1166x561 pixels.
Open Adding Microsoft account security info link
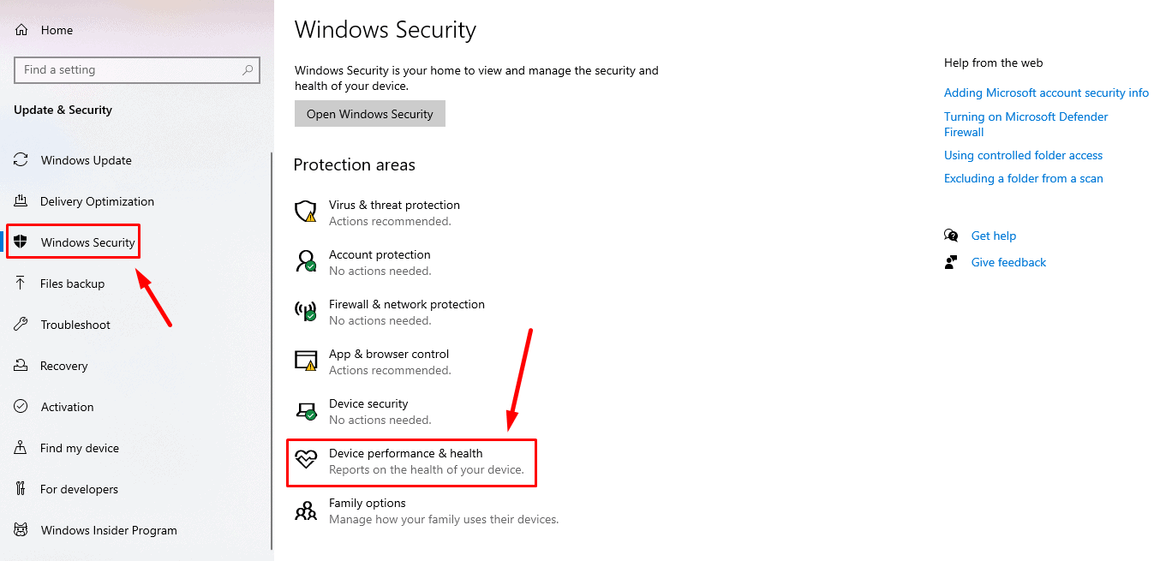[x=1046, y=93]
